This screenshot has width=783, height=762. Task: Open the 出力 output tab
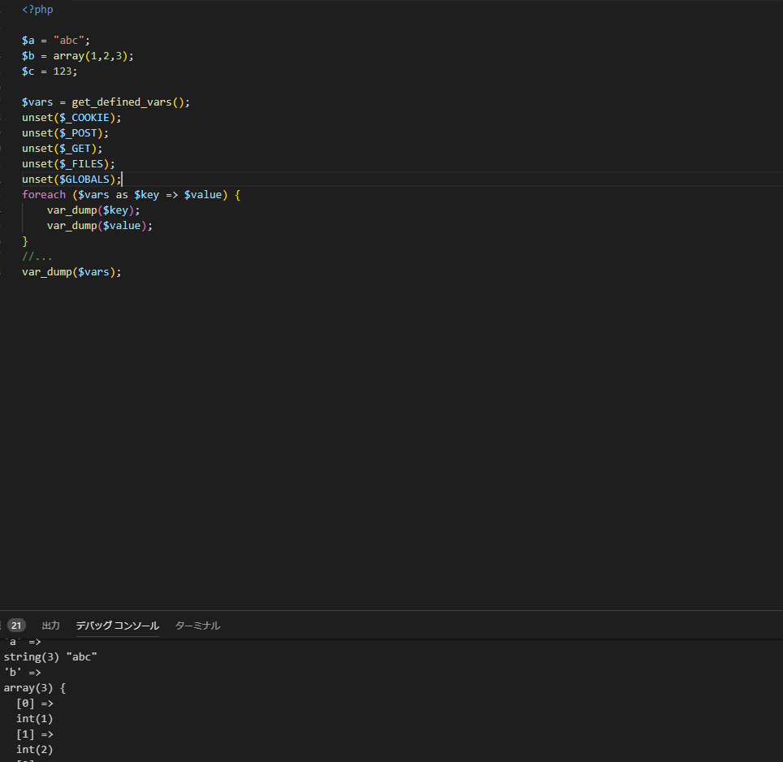coord(50,626)
